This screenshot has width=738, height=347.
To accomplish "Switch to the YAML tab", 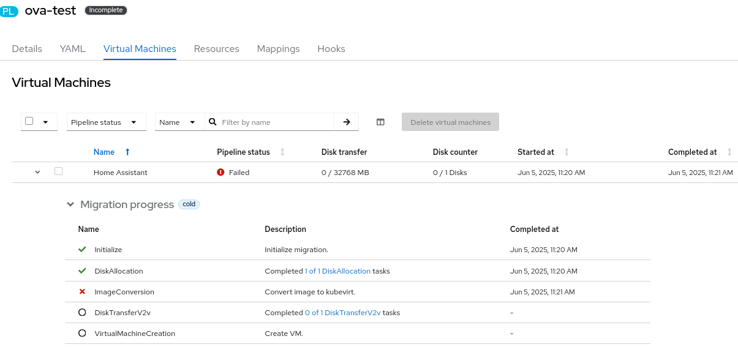I will (72, 49).
